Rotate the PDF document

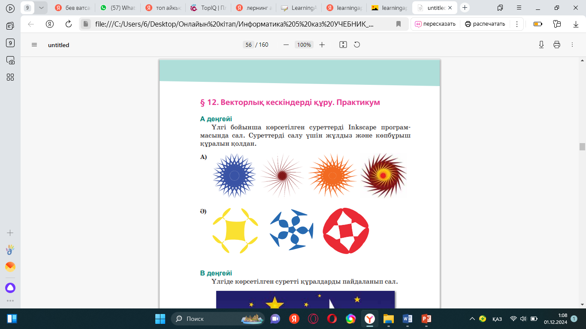357,45
